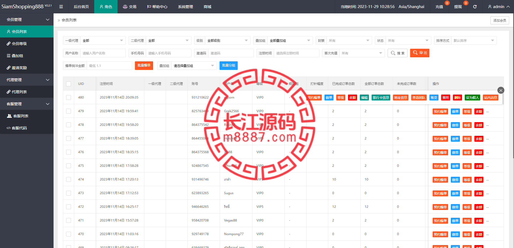
Task: Open the 提现 withdrawal notification
Action: tap(458, 7)
